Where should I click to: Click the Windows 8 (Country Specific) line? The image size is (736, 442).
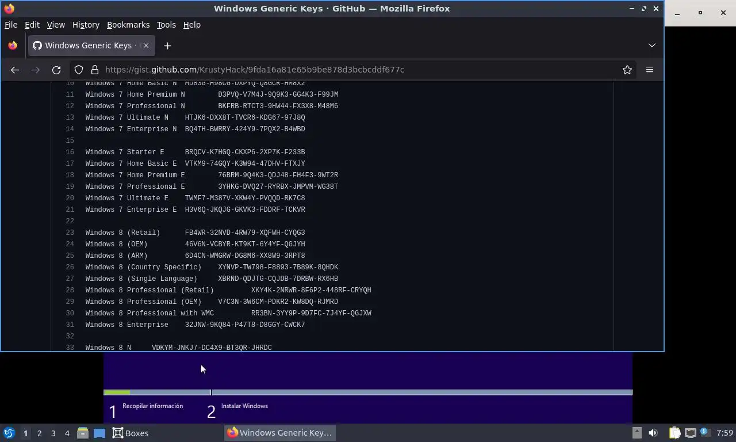pos(212,267)
